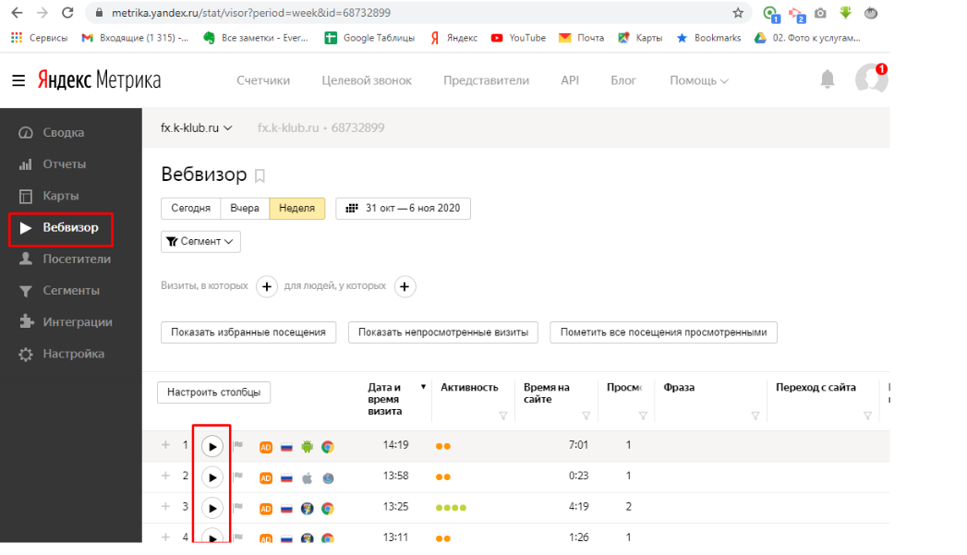Bookmark this page with star icon
Viewport: 967px width, 555px height.
[x=738, y=13]
